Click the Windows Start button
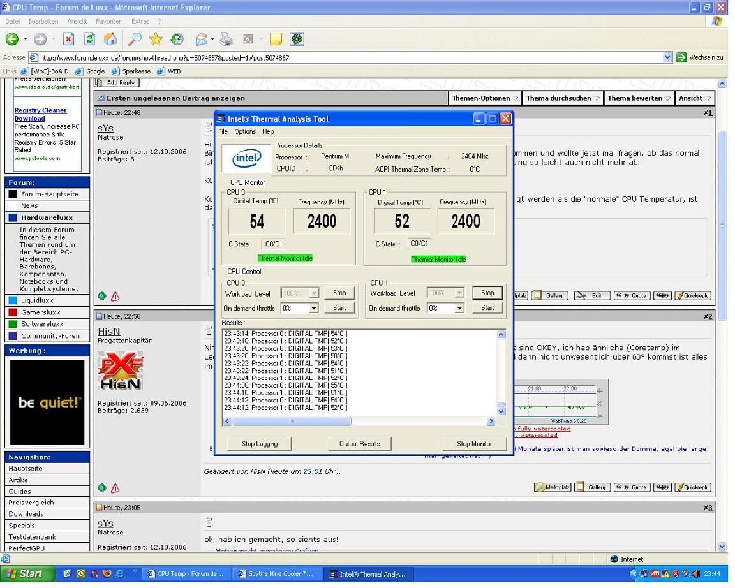This screenshot has height=588, width=735. coord(27,573)
